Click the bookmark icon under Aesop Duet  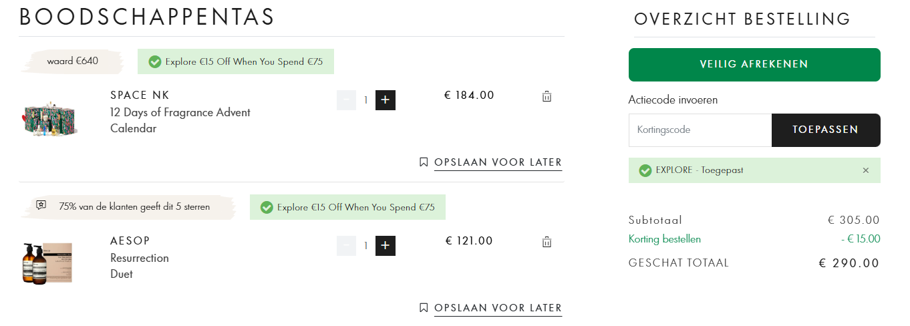click(x=424, y=308)
